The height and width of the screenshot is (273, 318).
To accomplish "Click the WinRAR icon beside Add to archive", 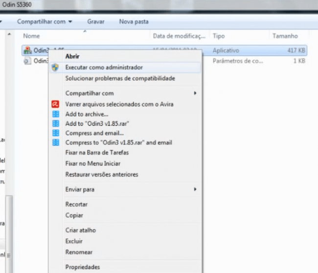I will pyautogui.click(x=55, y=114).
